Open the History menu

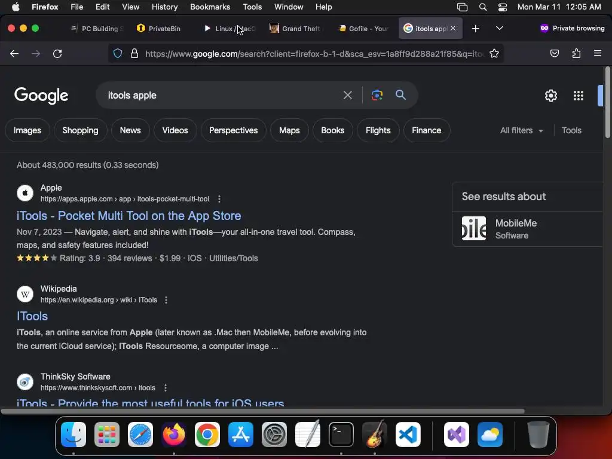[164, 7]
